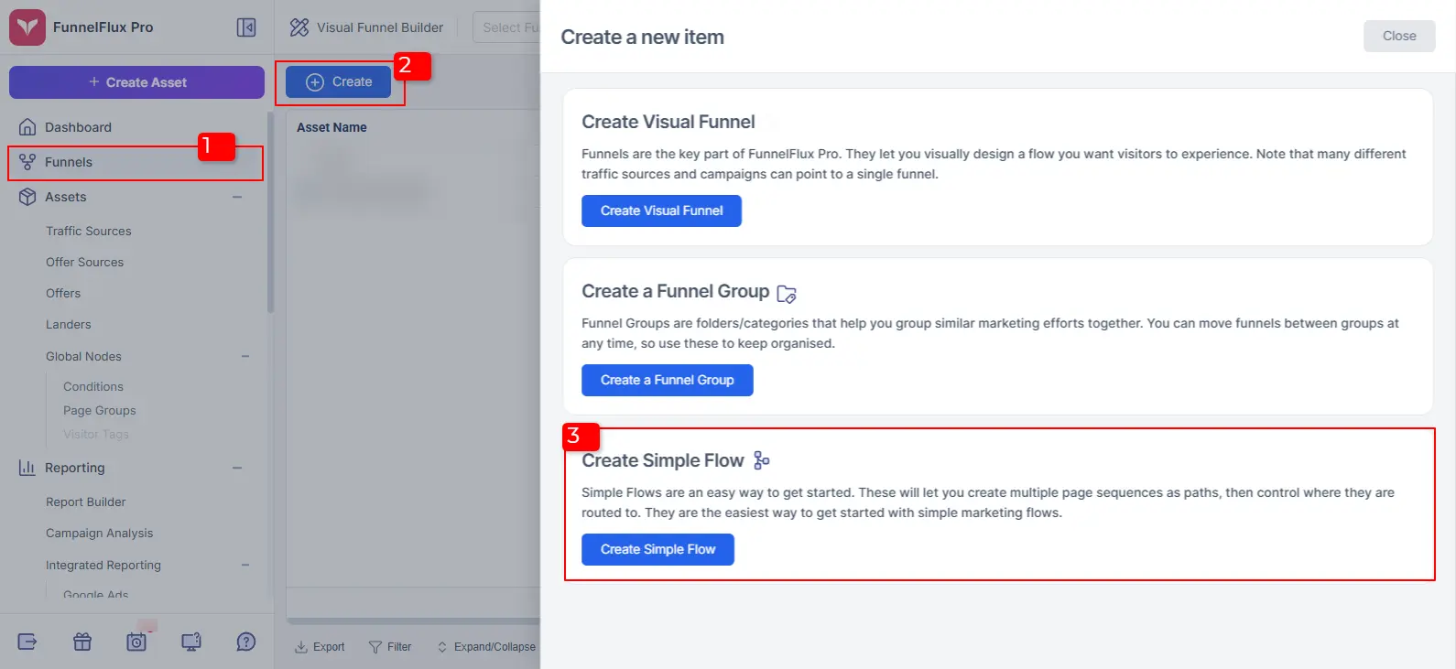Go to Funnels in the sidebar
Image resolution: width=1456 pixels, height=669 pixels.
coord(136,162)
